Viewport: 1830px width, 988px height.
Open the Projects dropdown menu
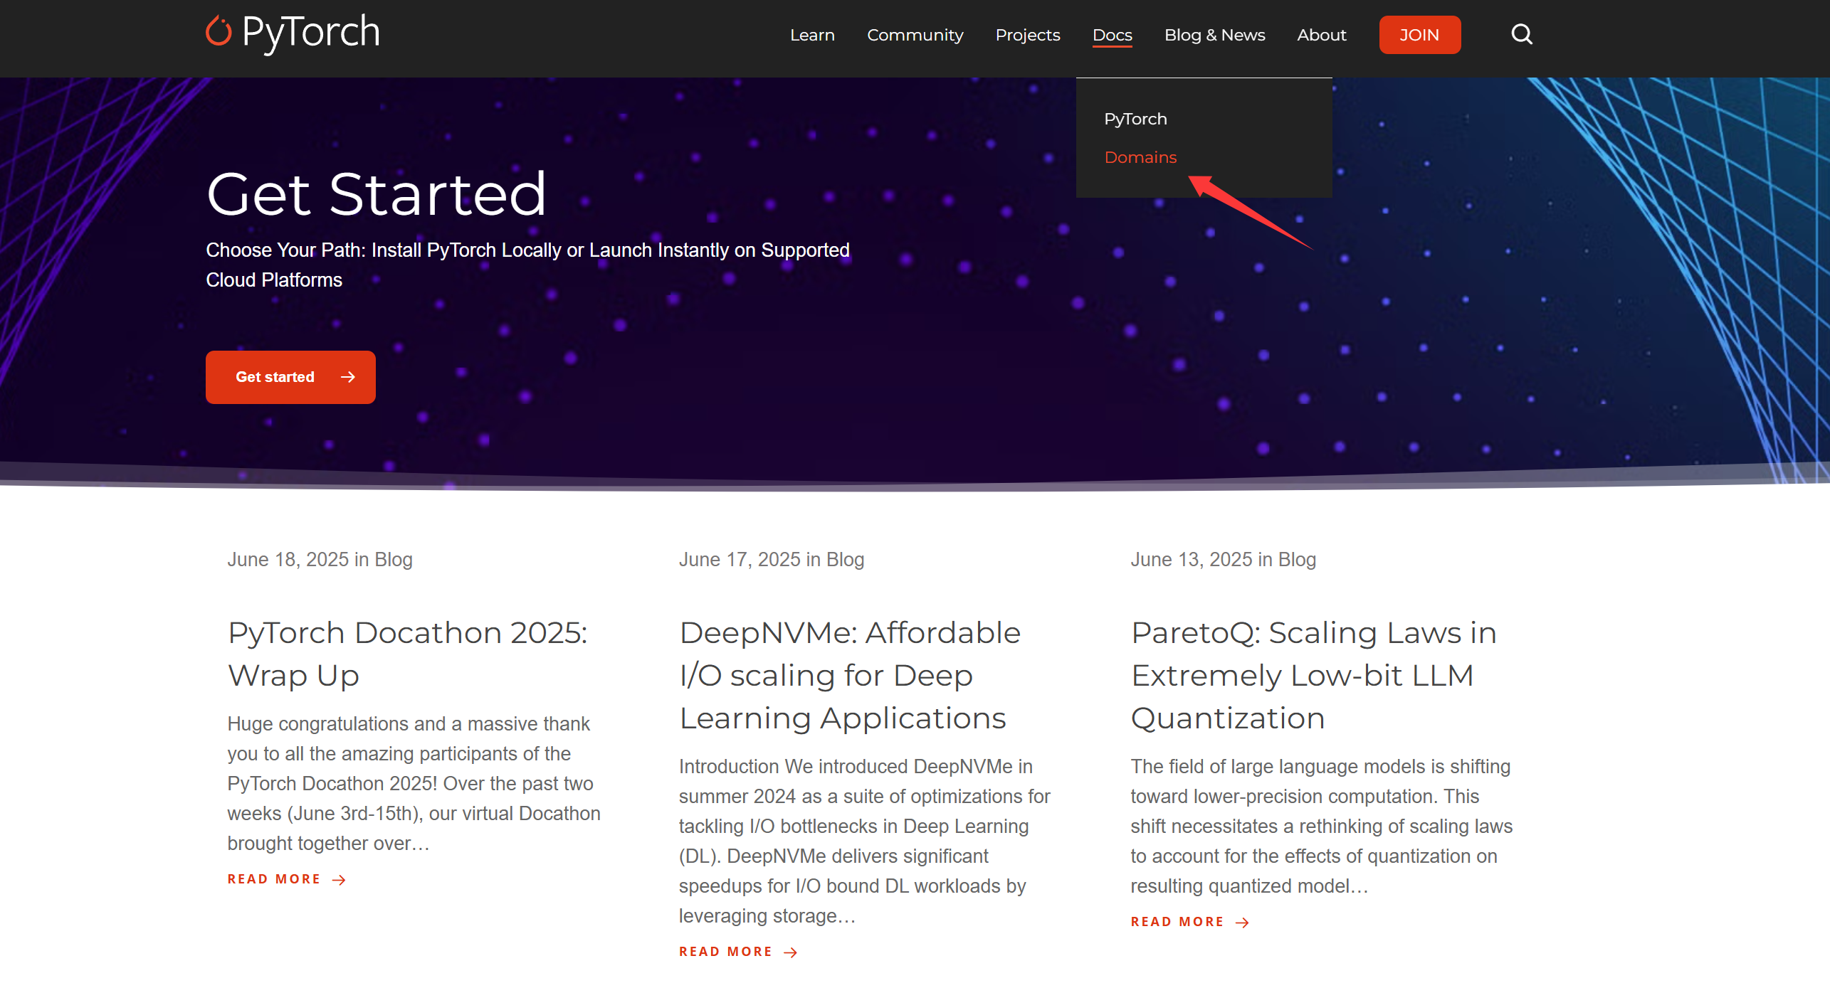(1027, 35)
